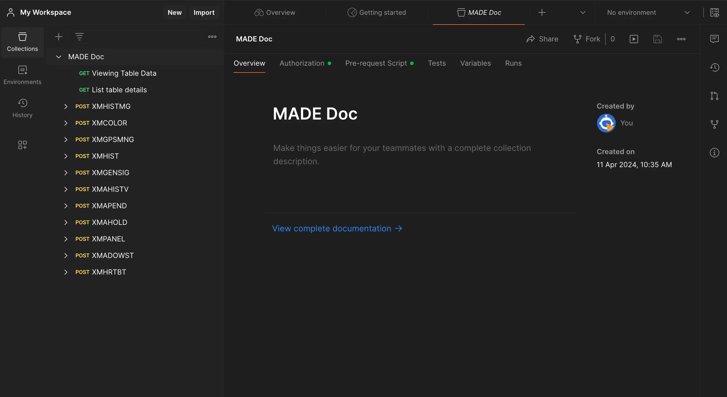The width and height of the screenshot is (727, 397).
Task: Fork the MADE Doc collection
Action: pos(587,39)
